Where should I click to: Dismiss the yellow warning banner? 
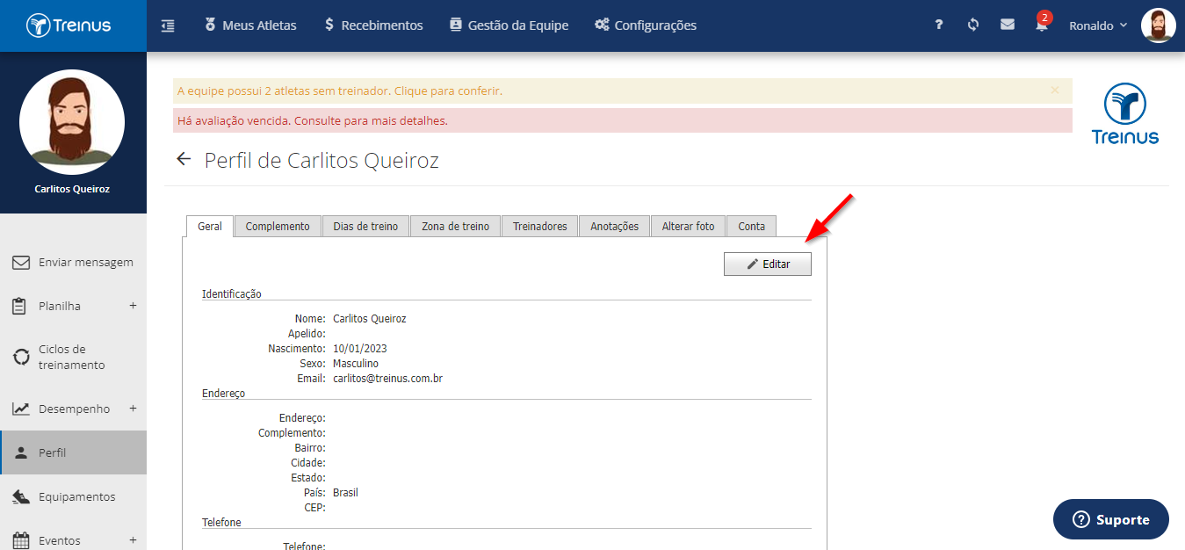(1055, 90)
